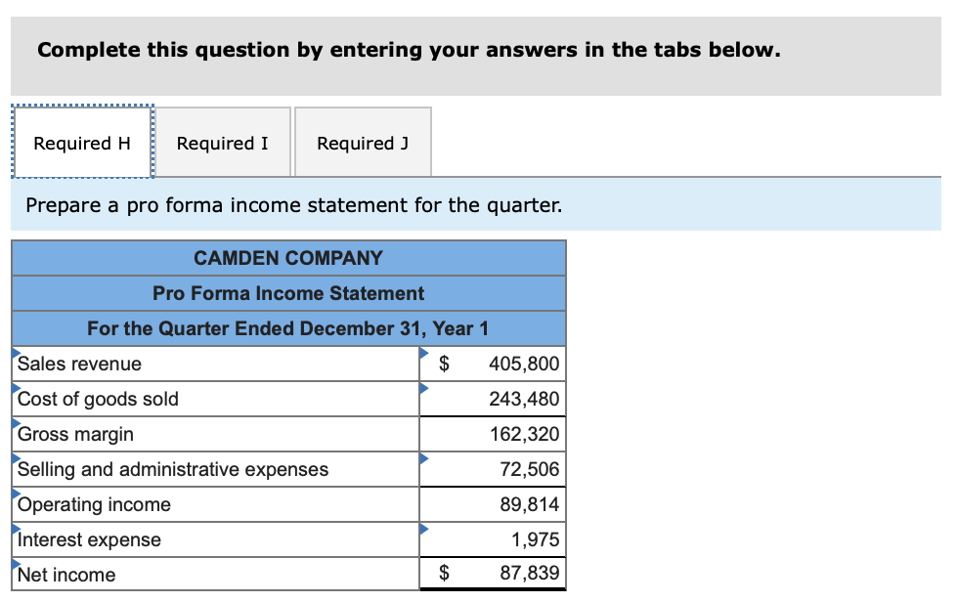
Task: Click the blue marker on Net income row
Action: coord(15,563)
